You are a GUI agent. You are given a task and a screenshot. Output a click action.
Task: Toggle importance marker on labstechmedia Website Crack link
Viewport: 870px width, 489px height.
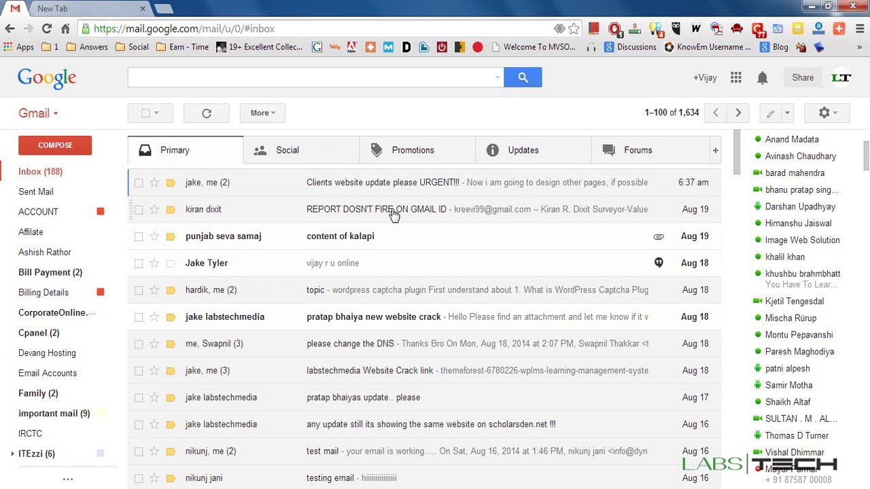(171, 371)
